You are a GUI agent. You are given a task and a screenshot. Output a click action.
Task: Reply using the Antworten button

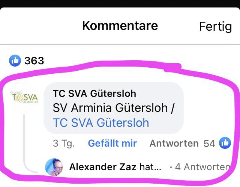pyautogui.click(x=174, y=143)
